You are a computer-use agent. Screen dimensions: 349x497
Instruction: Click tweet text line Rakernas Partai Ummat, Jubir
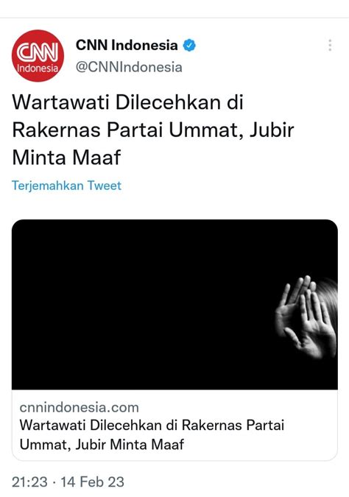(x=153, y=130)
